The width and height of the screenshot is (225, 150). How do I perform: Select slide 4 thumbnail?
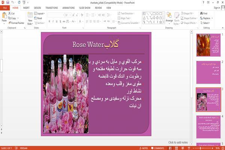(x=208, y=127)
